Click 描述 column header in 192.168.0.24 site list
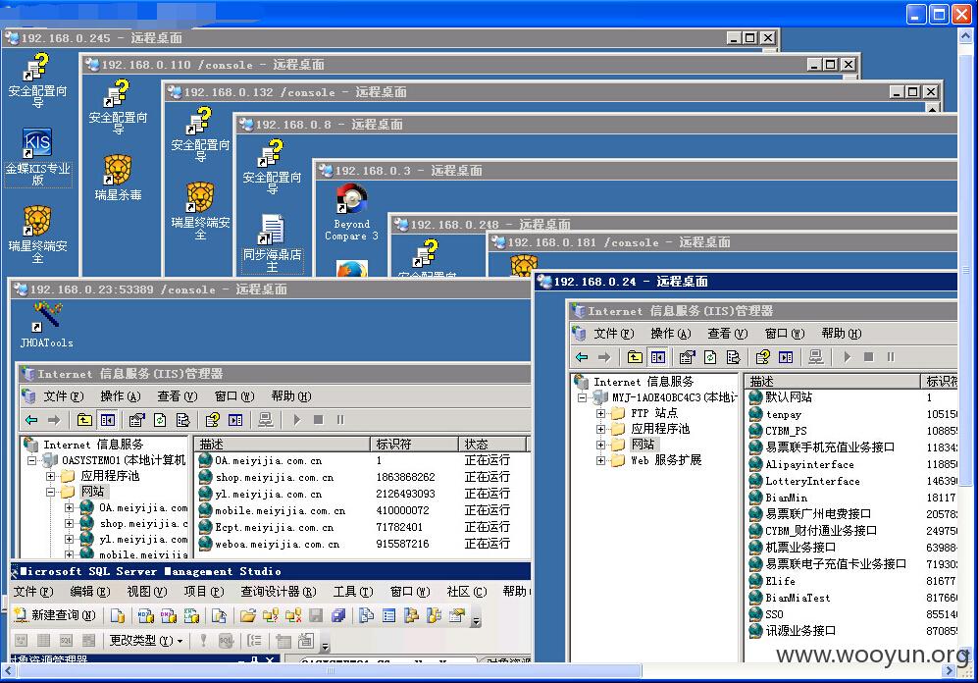Image resolution: width=978 pixels, height=683 pixels. tap(832, 381)
